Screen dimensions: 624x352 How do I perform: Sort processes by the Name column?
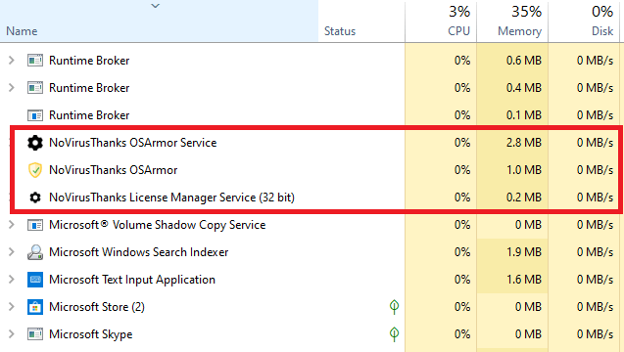pyautogui.click(x=22, y=31)
